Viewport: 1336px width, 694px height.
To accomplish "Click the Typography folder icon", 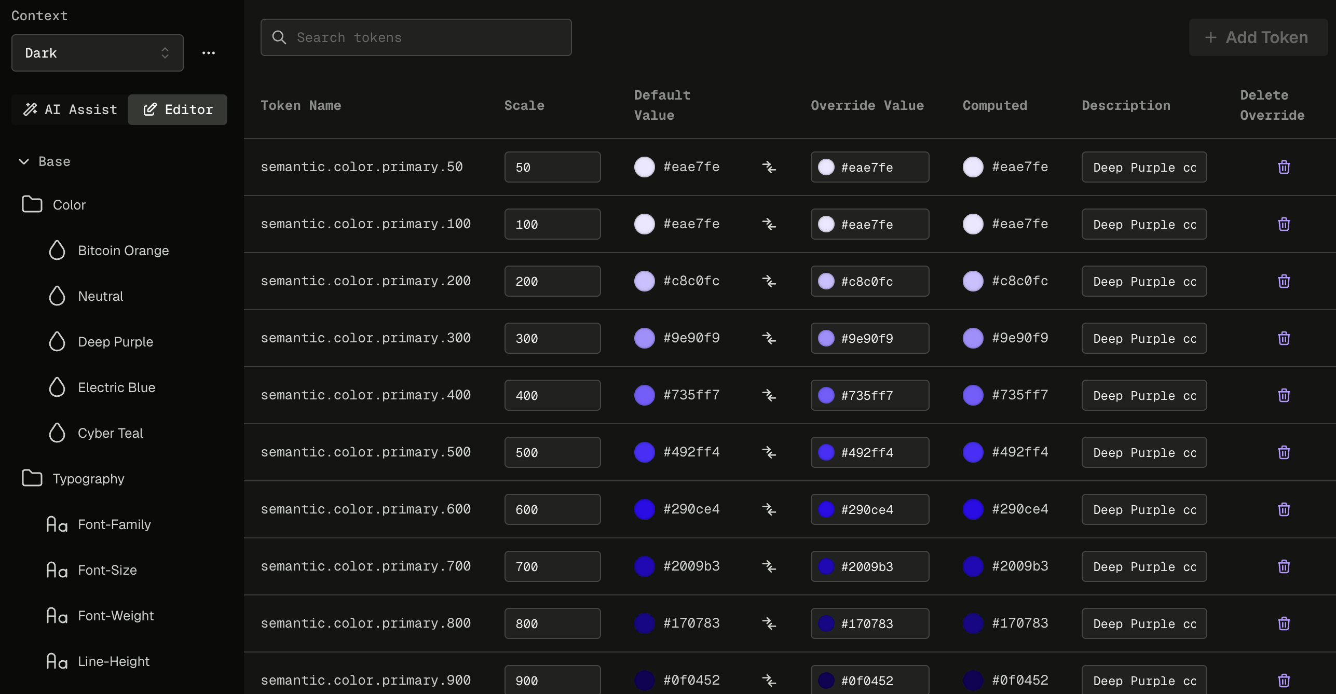I will 32,478.
